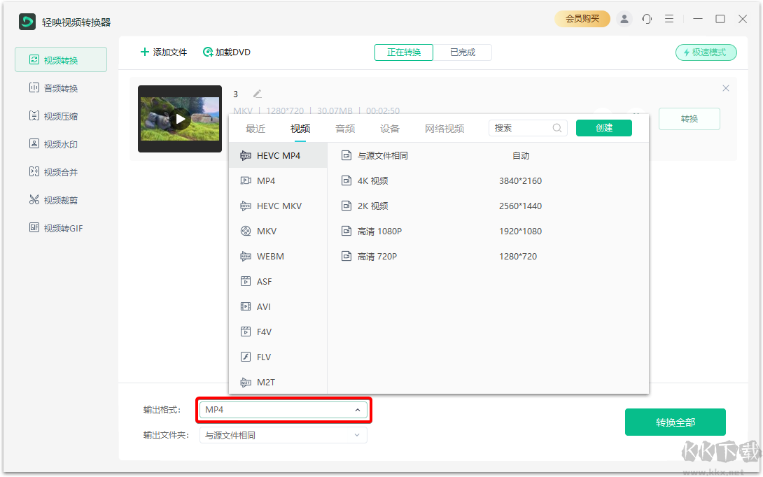Switch to the 已完成 view

click(463, 52)
